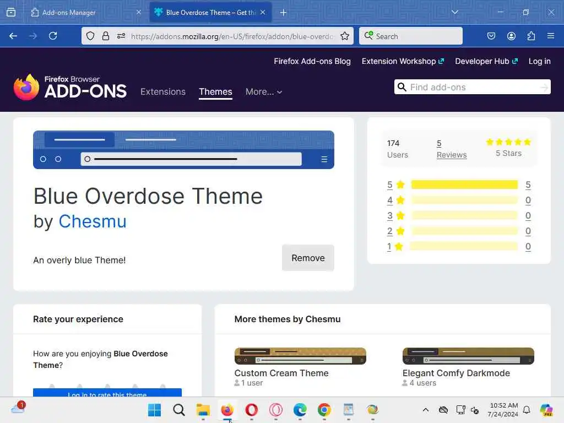
Task: Click the magnifier icon in Find add-ons
Action: point(402,87)
